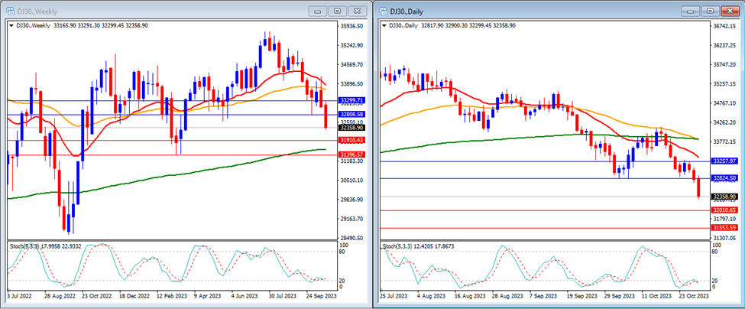This screenshot has width=745, height=309.
Task: Click the 30 Jul 2023 date on the Weekly time axis
Action: click(x=284, y=295)
